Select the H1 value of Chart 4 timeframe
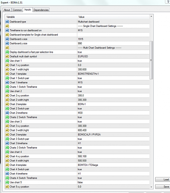Viewport: 170px width, 193px height. coord(79,174)
